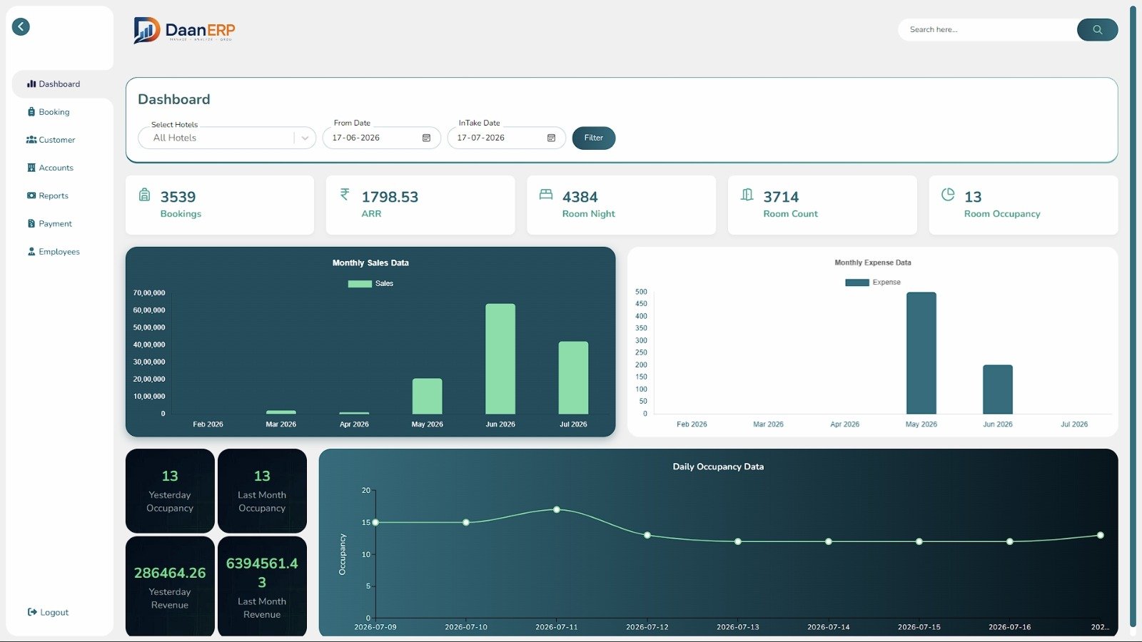Toggle the Sales legend in Monthly Sales chart
1142x642 pixels.
click(370, 284)
